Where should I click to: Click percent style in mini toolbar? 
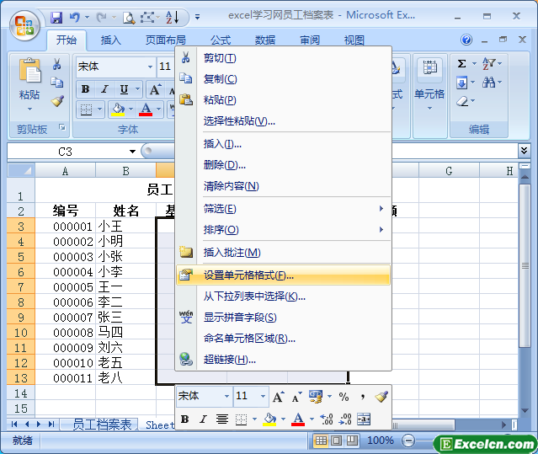344,397
